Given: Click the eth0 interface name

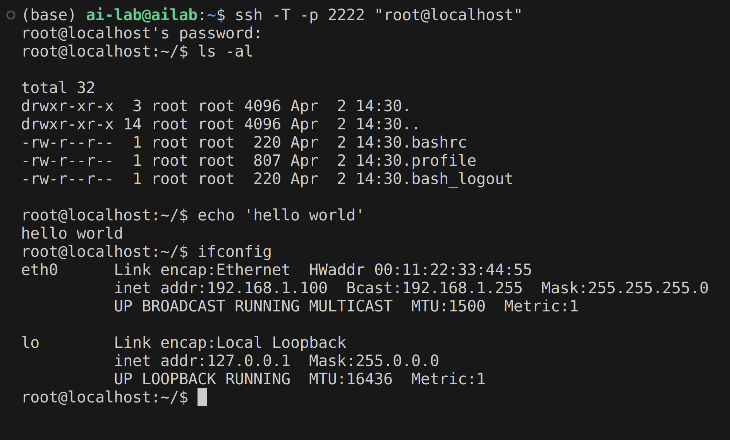Looking at the screenshot, I should pyautogui.click(x=40, y=270).
